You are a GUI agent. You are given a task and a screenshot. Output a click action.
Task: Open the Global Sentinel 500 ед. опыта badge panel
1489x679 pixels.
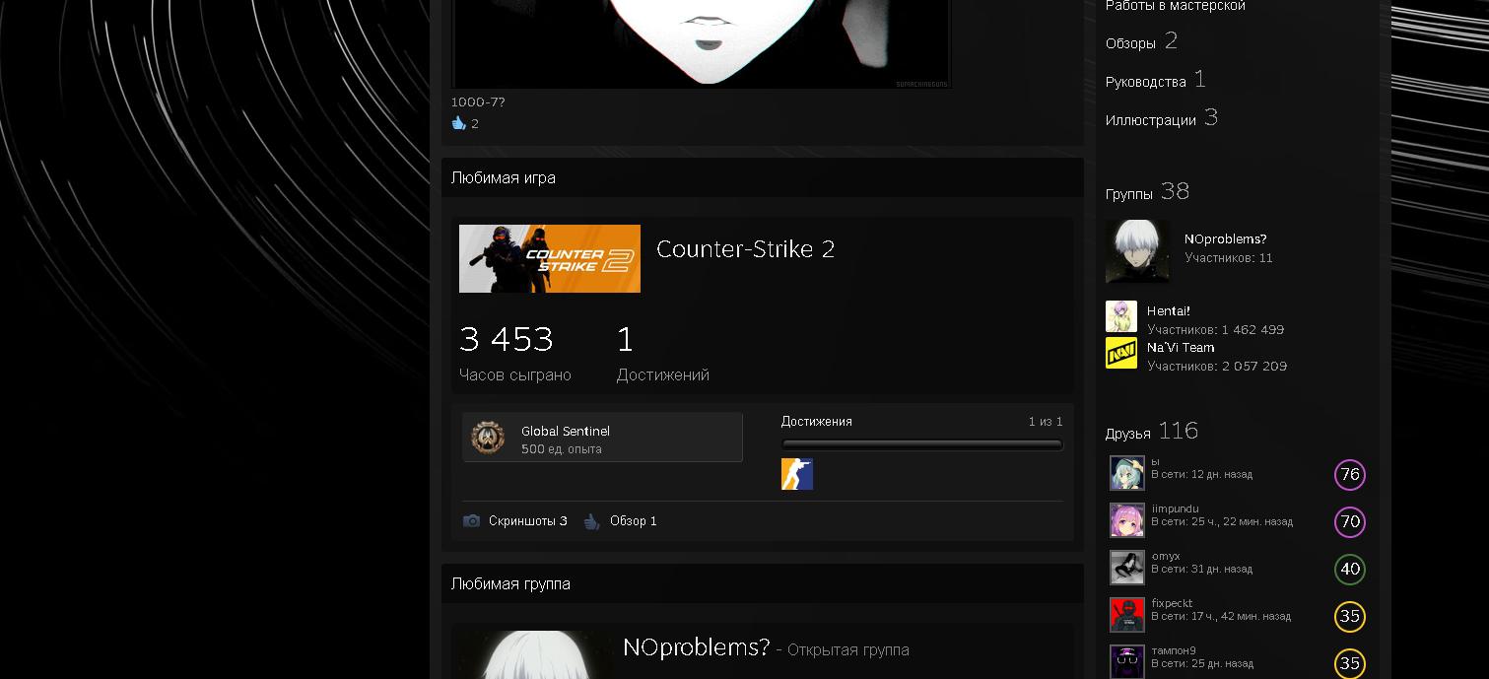pyautogui.click(x=602, y=438)
